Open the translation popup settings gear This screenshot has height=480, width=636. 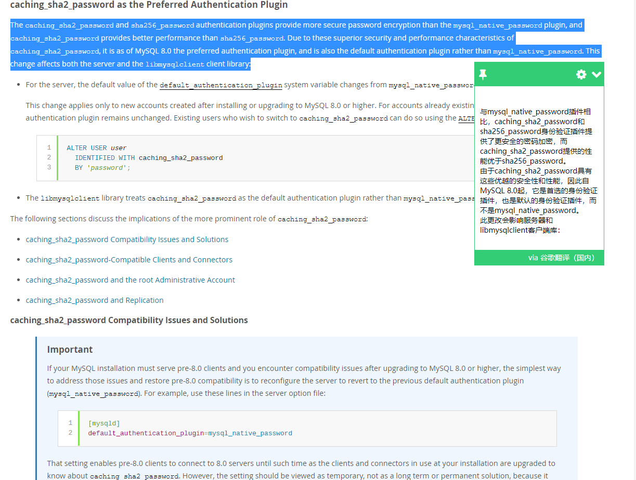[581, 74]
